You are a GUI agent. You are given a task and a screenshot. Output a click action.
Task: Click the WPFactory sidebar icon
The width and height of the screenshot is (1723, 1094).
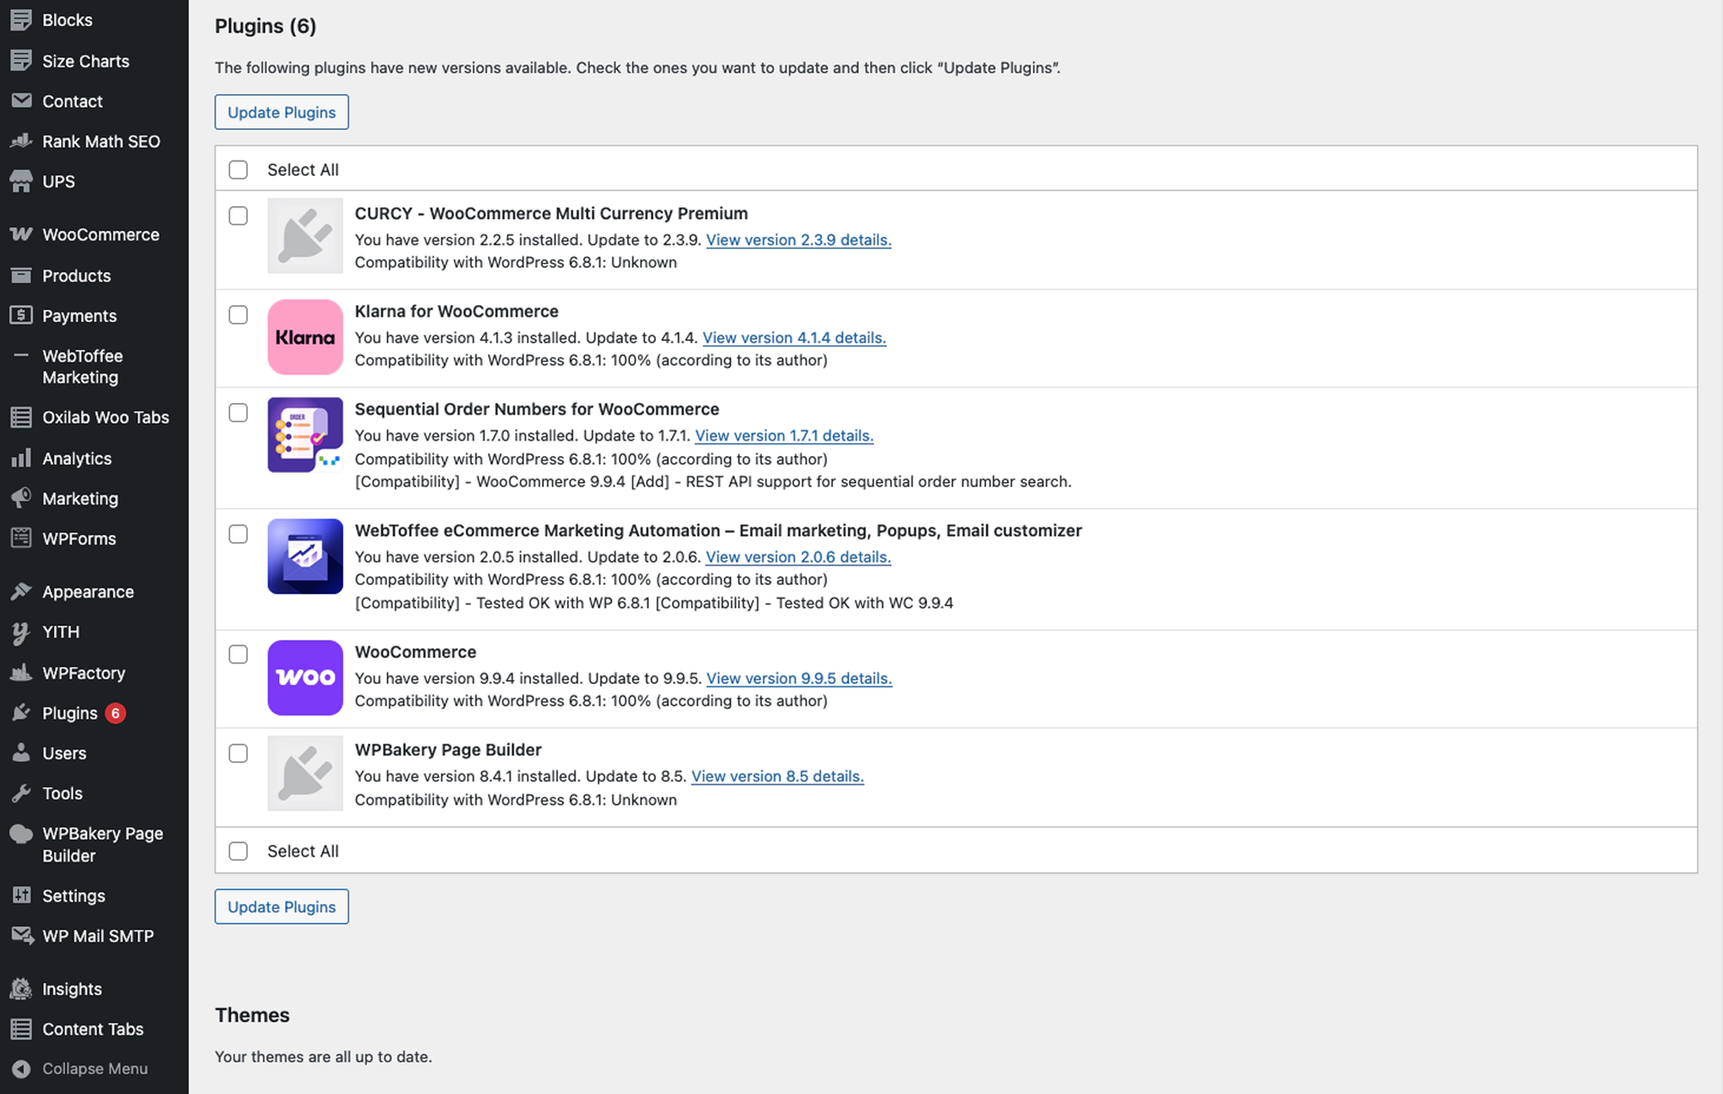21,672
